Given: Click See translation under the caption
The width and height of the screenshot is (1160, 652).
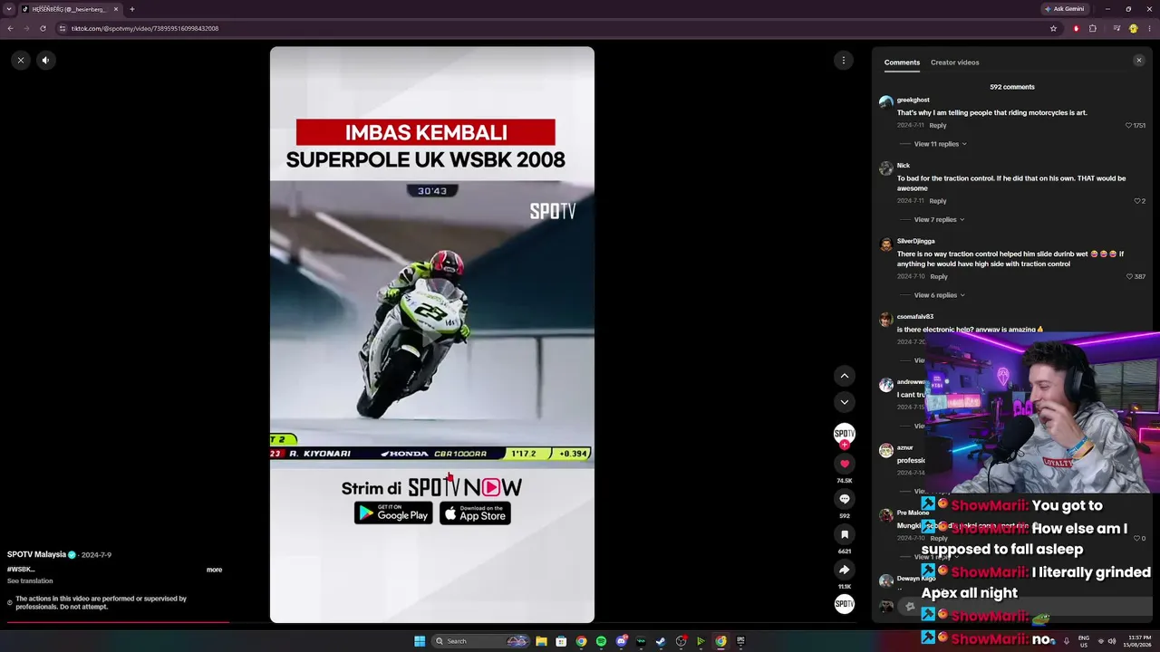Looking at the screenshot, I should point(30,581).
